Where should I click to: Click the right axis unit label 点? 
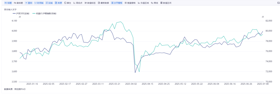point(263,17)
